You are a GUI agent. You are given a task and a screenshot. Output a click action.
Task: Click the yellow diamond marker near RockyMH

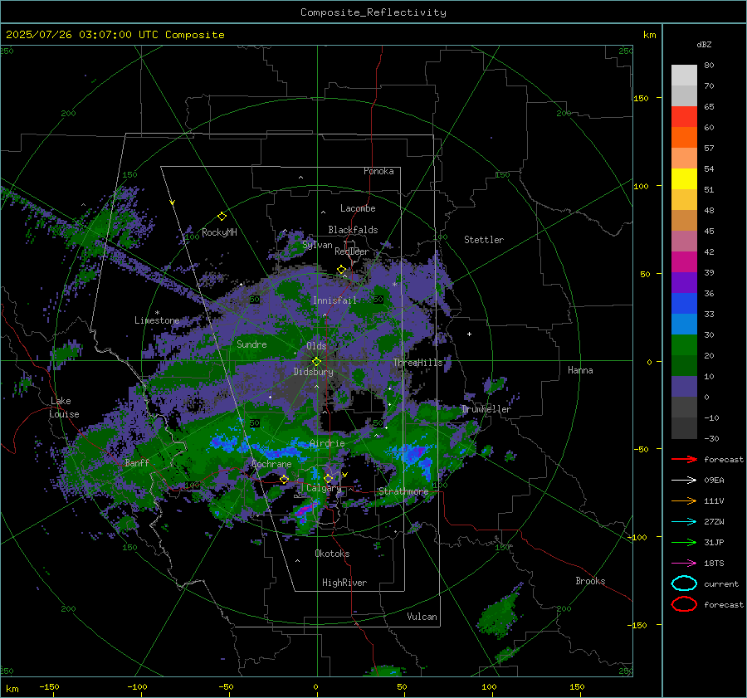coord(222,217)
